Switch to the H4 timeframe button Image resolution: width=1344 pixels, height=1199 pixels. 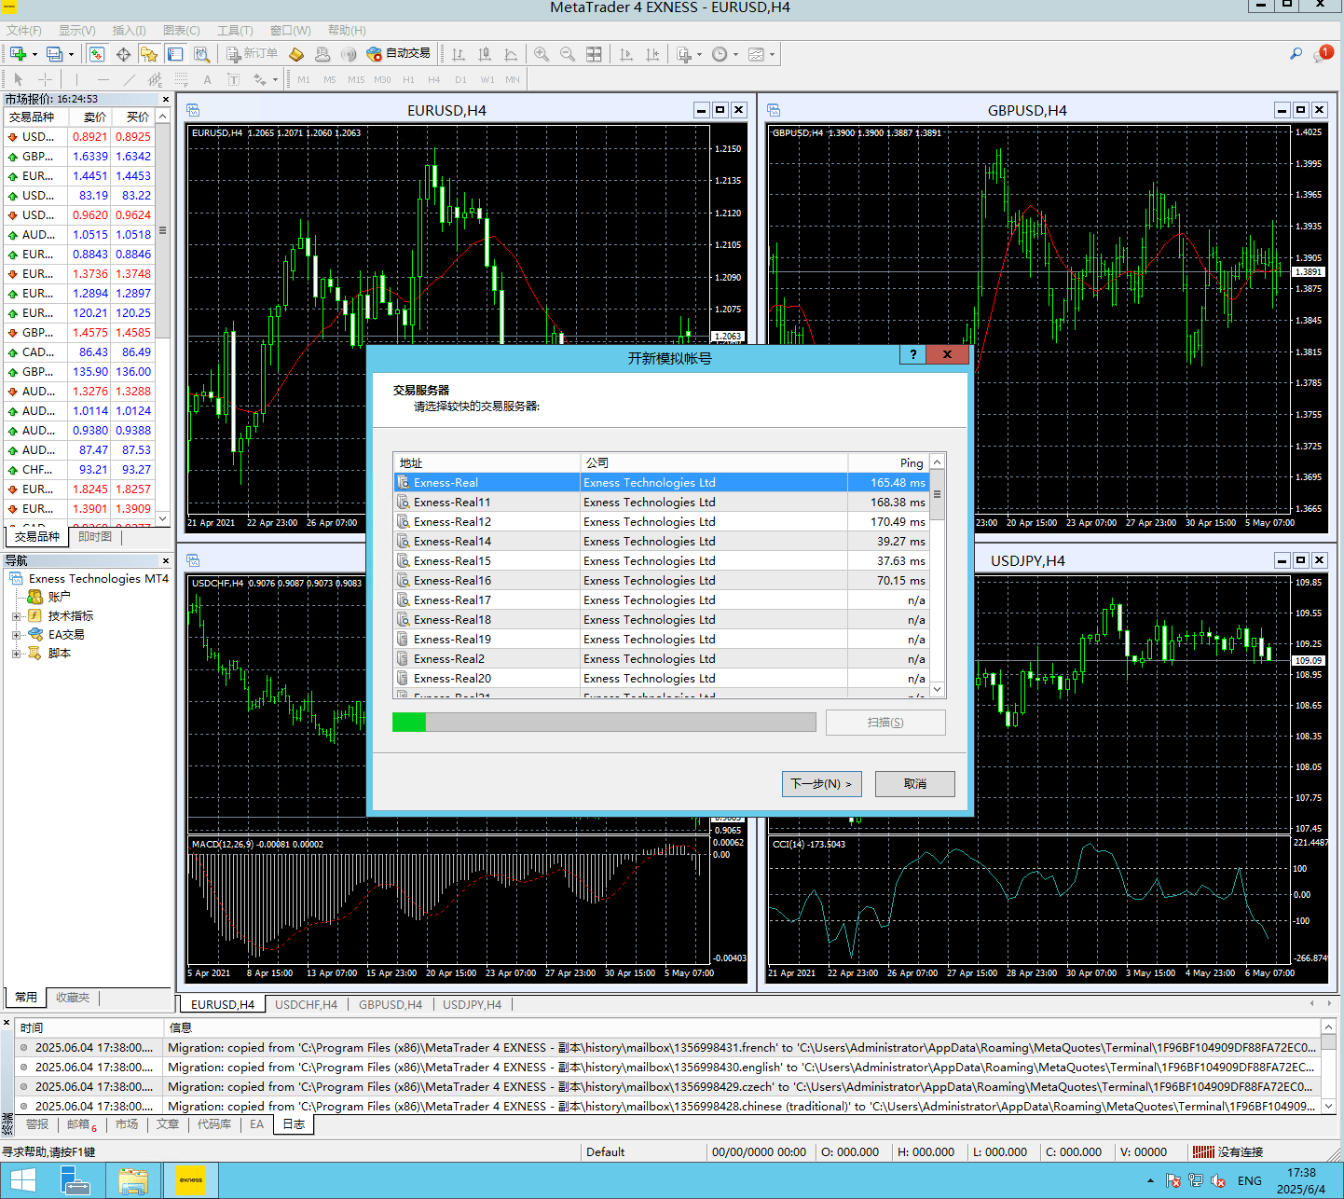click(434, 79)
